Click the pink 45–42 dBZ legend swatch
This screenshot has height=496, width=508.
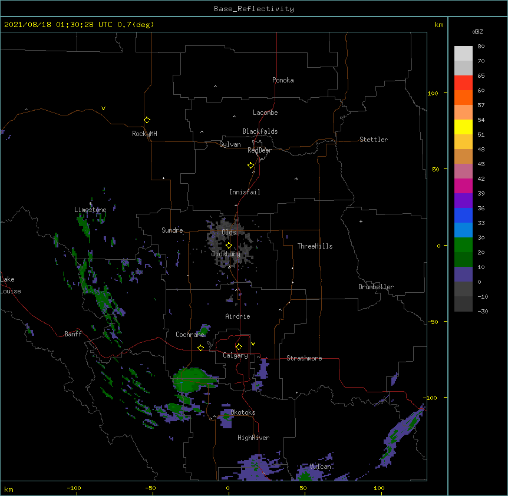(x=463, y=171)
